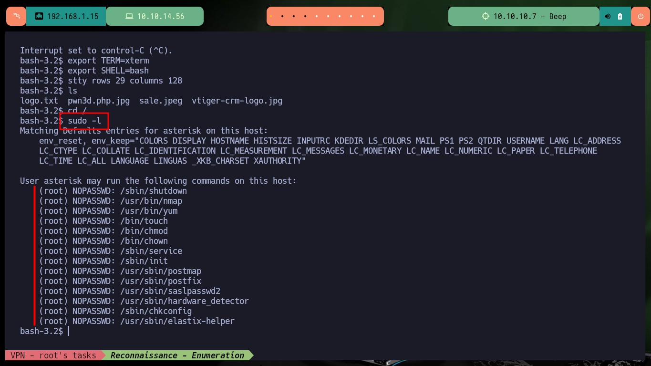Select the Reconnaissance - Enumeration tab
This screenshot has height=366, width=651.
tap(177, 355)
